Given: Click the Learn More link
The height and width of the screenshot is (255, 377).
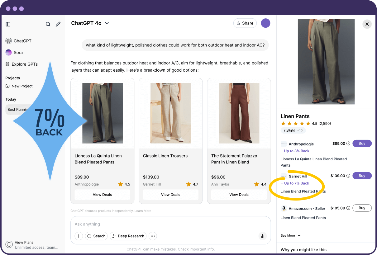Looking at the screenshot, I should (x=143, y=211).
